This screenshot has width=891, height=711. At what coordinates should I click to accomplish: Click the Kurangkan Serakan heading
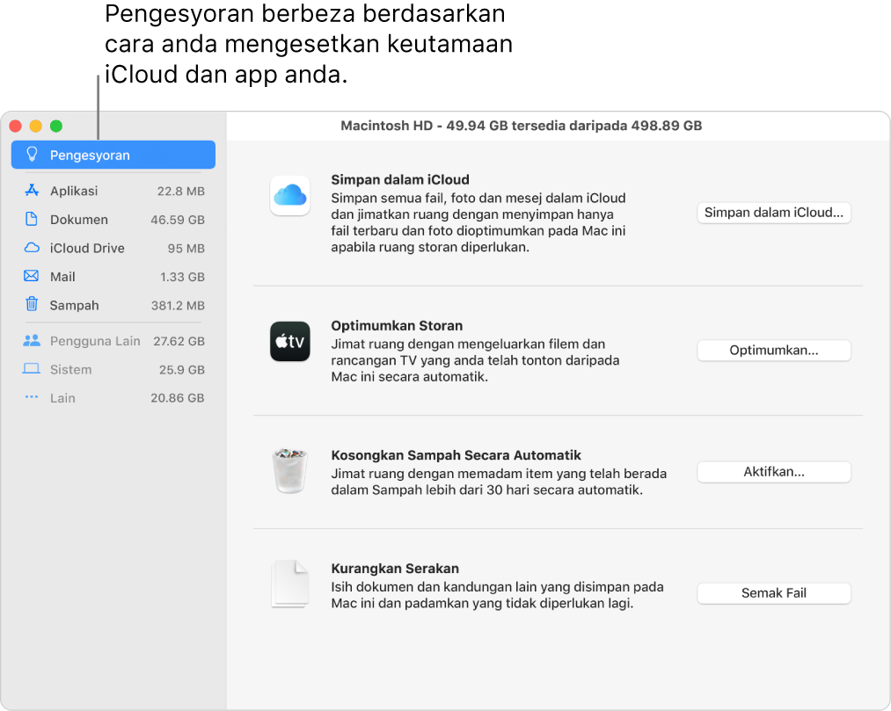395,569
